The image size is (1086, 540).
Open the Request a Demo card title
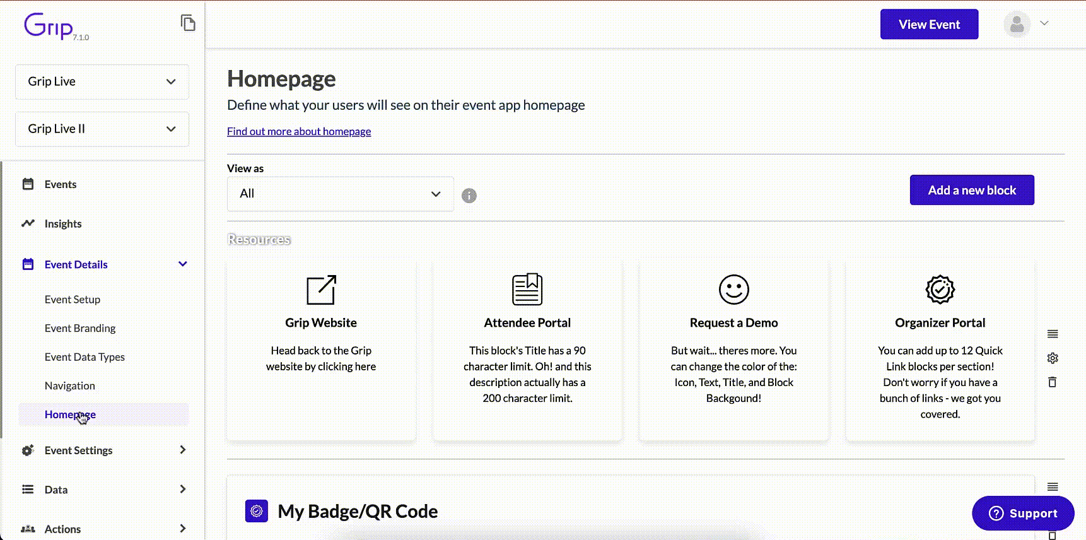[734, 323]
